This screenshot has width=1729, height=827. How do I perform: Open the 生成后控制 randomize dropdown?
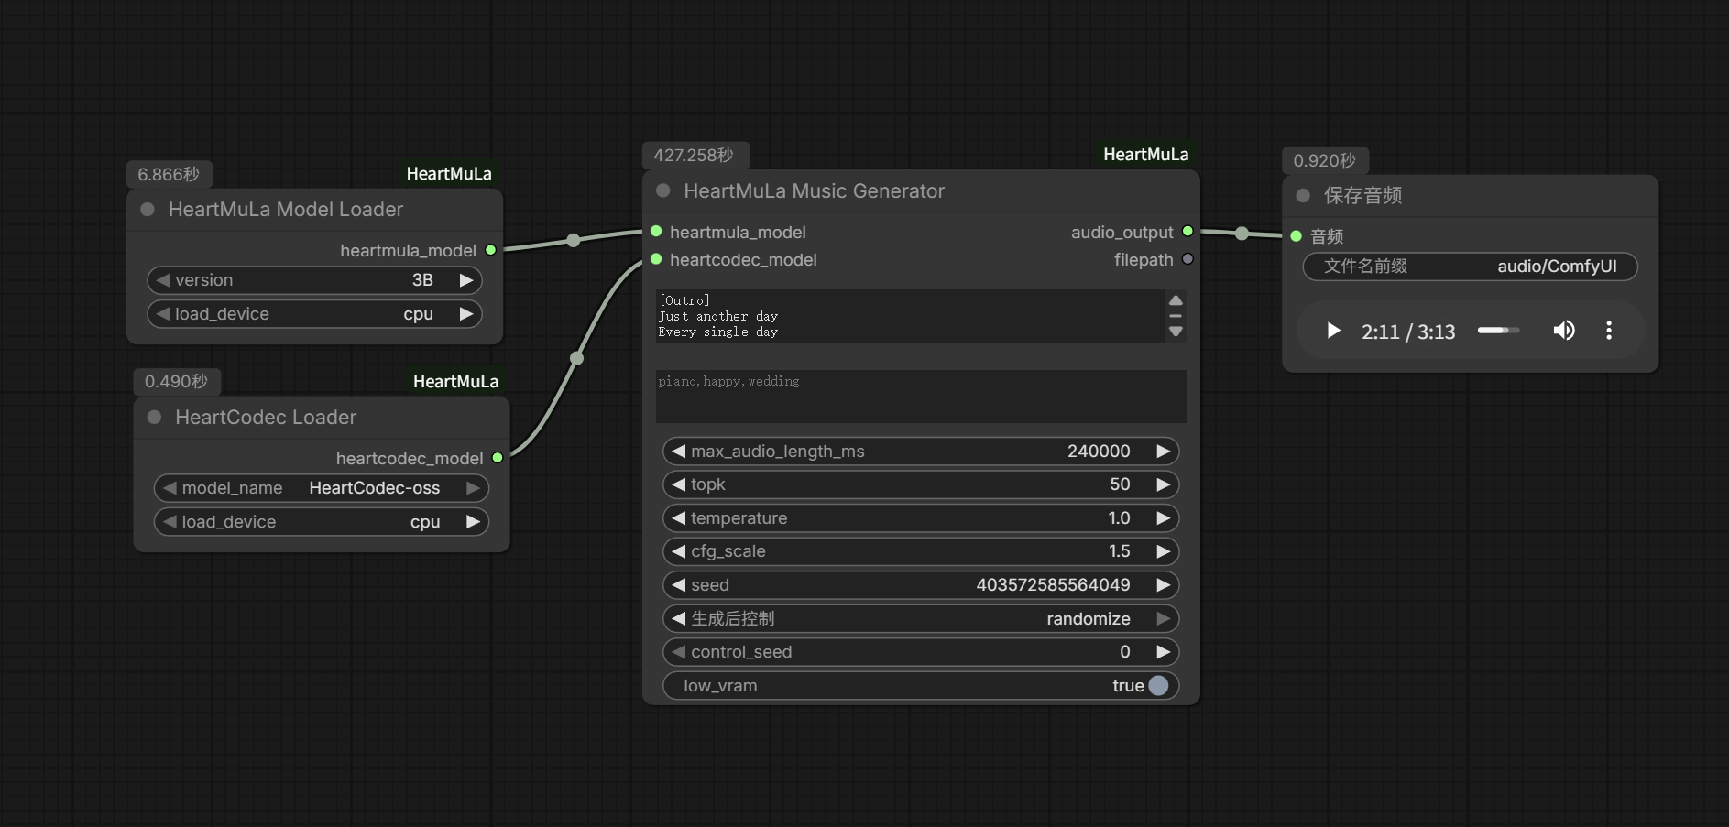click(921, 619)
